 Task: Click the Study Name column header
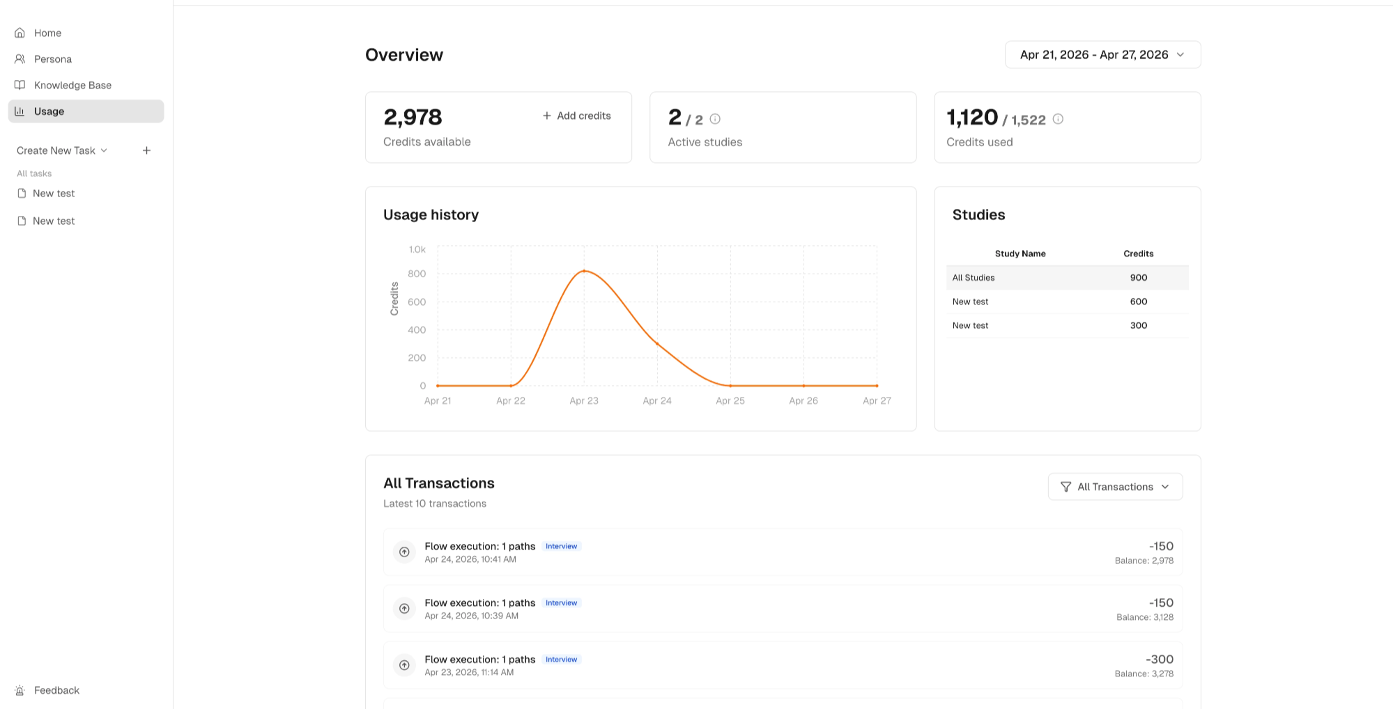pyautogui.click(x=1020, y=254)
